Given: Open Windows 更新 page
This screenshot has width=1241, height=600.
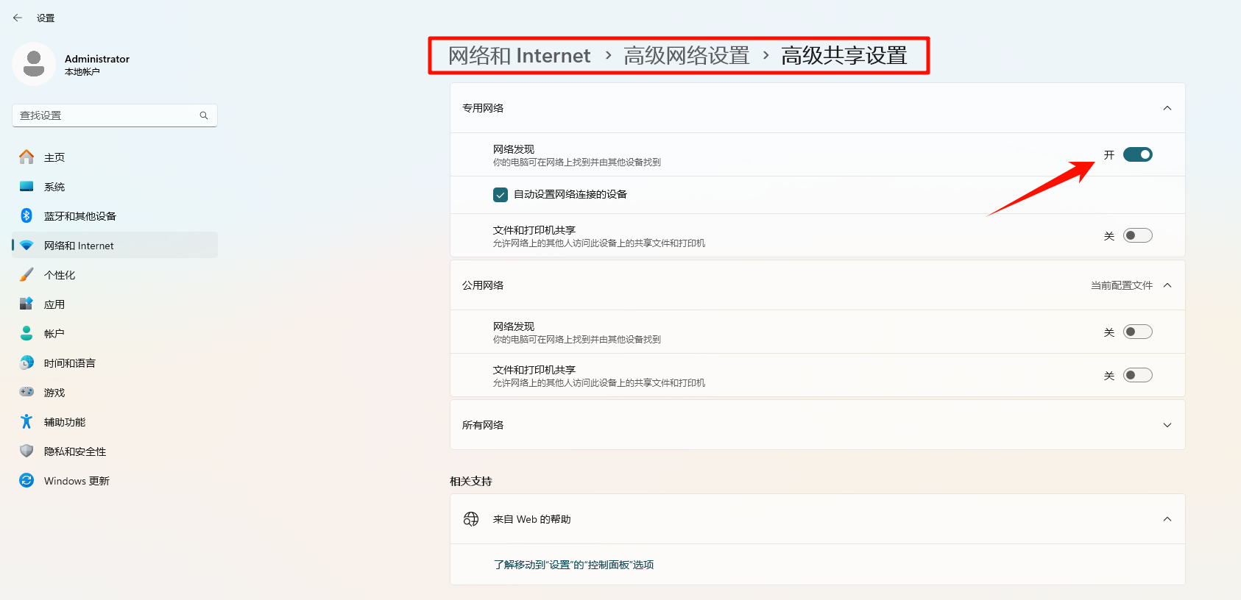Looking at the screenshot, I should 115,480.
